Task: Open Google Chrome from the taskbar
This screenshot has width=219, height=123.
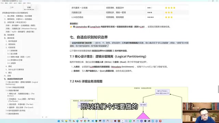Action: pyautogui.click(x=85, y=121)
